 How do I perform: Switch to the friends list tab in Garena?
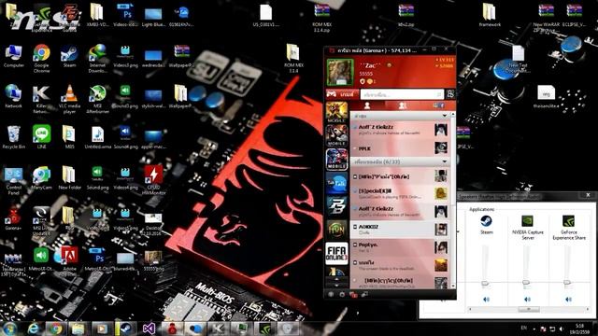(x=367, y=105)
